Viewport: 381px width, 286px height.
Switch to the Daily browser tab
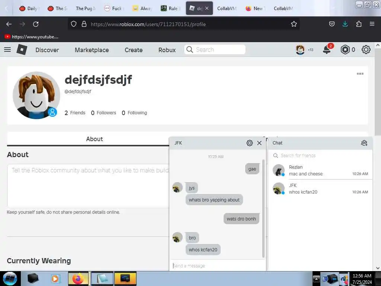click(x=29, y=8)
